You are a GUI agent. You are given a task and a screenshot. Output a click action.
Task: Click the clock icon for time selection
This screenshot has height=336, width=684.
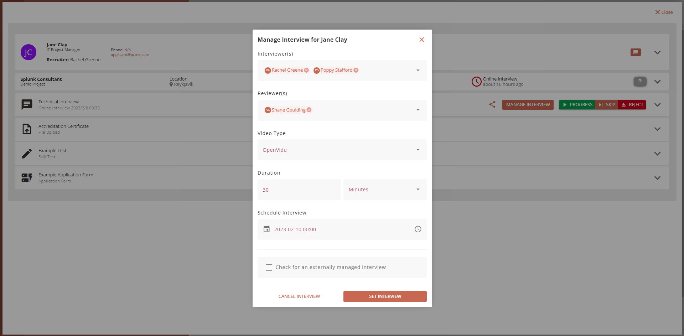(418, 229)
